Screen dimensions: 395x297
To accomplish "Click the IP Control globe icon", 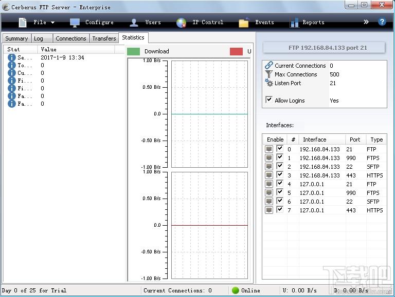I will coord(181,23).
